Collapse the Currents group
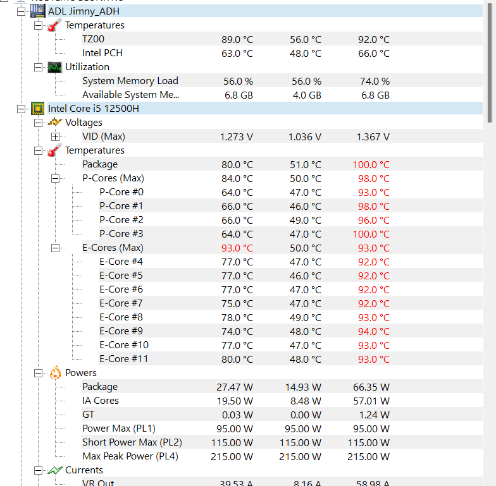This screenshot has height=486, width=496. (38, 470)
